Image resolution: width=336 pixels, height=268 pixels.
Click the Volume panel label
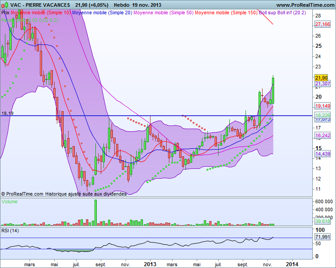[9, 201]
